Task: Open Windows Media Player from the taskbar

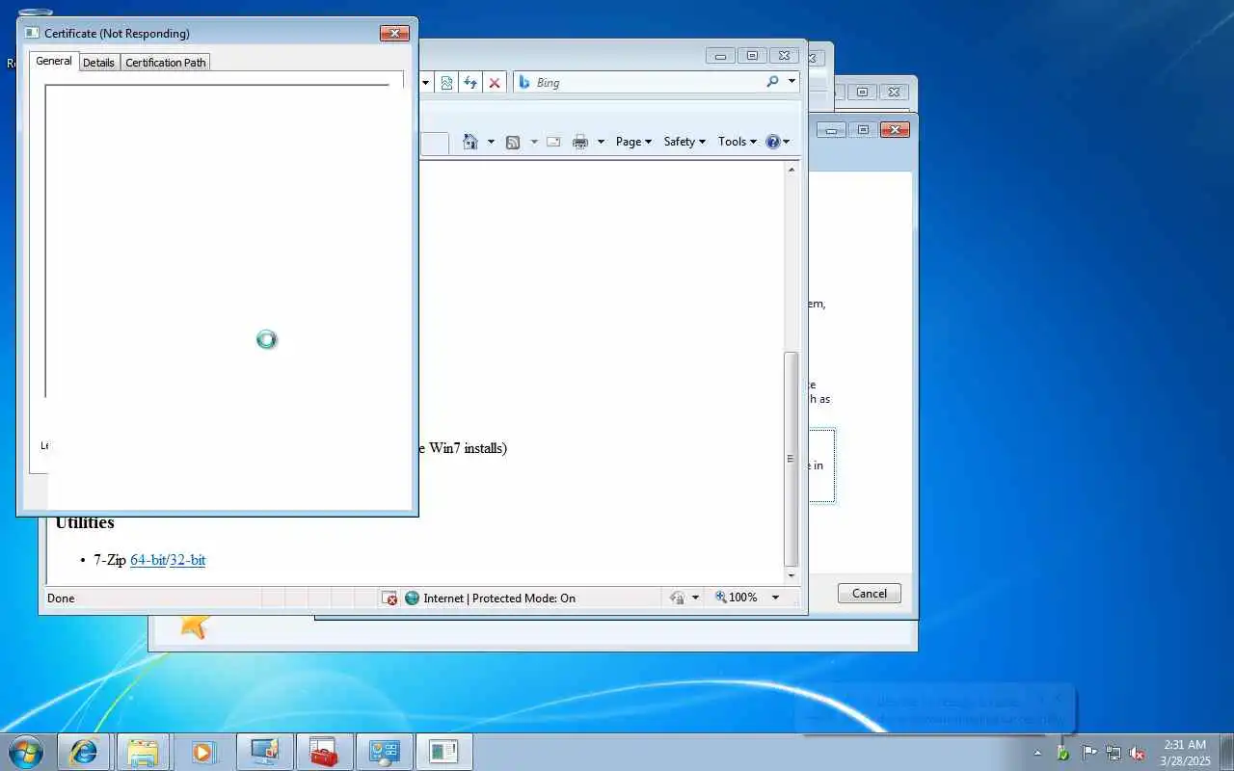Action: 202,752
